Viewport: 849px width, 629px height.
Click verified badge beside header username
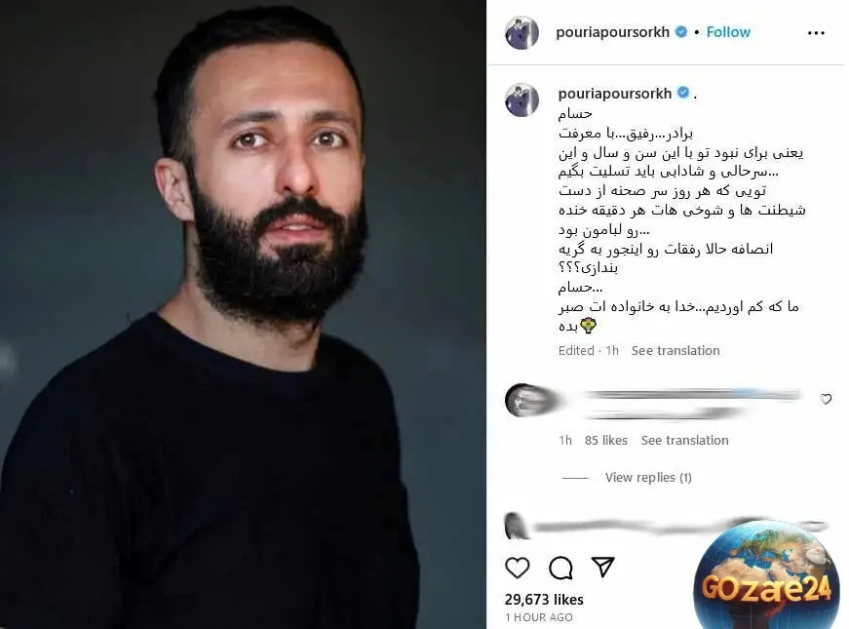pos(681,32)
